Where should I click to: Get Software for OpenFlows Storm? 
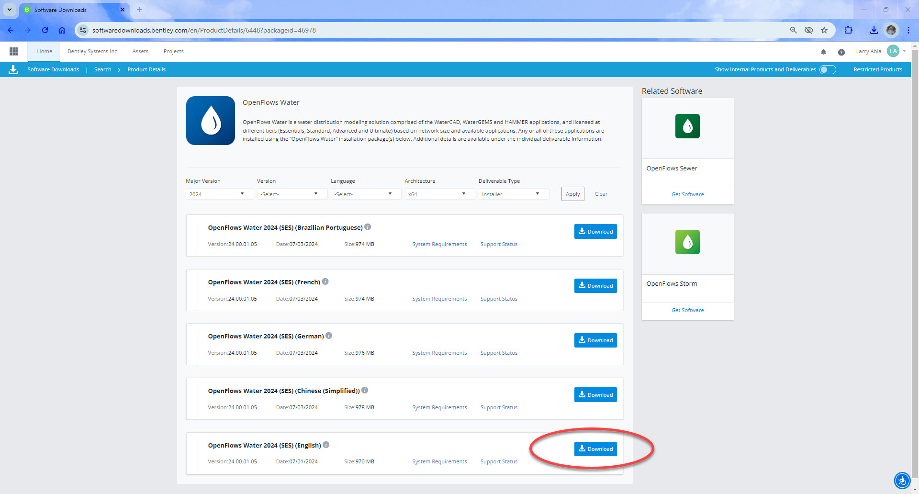point(687,310)
